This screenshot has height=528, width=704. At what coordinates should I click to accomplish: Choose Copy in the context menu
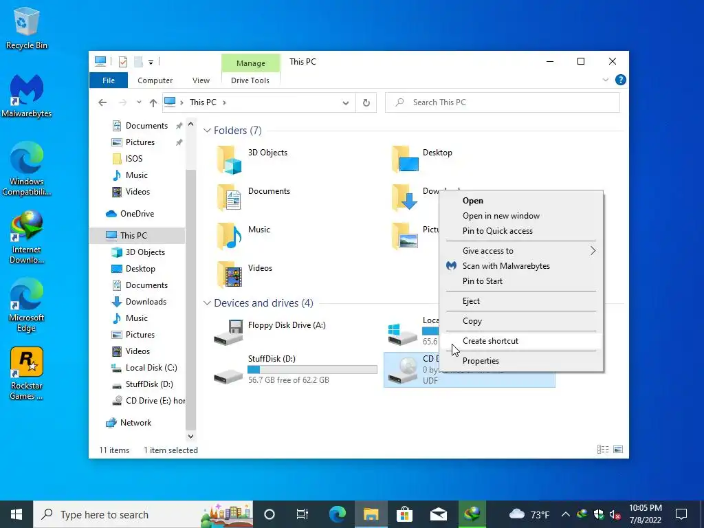[521, 321]
